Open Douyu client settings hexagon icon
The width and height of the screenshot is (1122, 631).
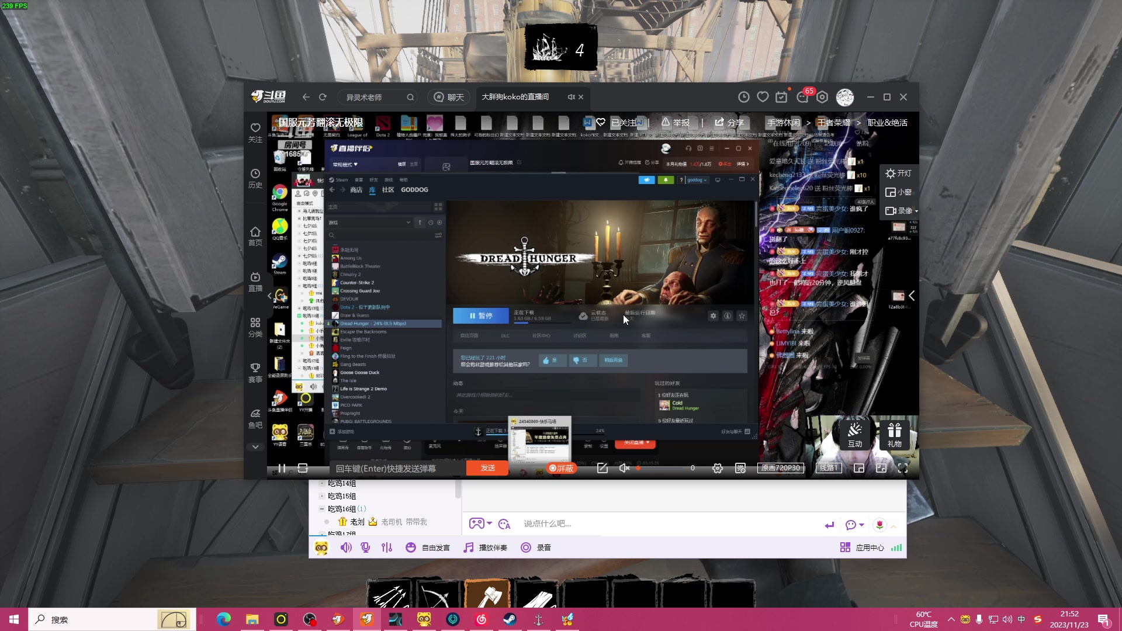[x=822, y=97]
